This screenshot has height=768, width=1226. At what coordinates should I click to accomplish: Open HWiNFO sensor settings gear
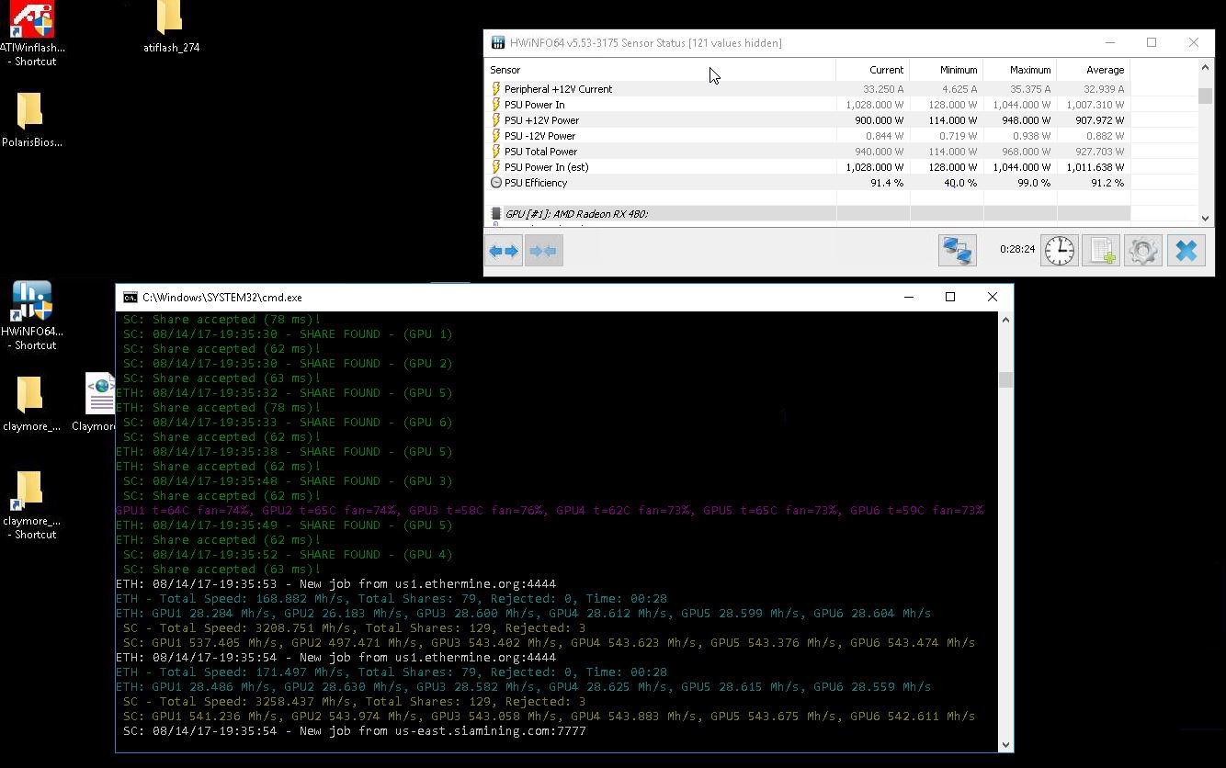click(x=1142, y=250)
